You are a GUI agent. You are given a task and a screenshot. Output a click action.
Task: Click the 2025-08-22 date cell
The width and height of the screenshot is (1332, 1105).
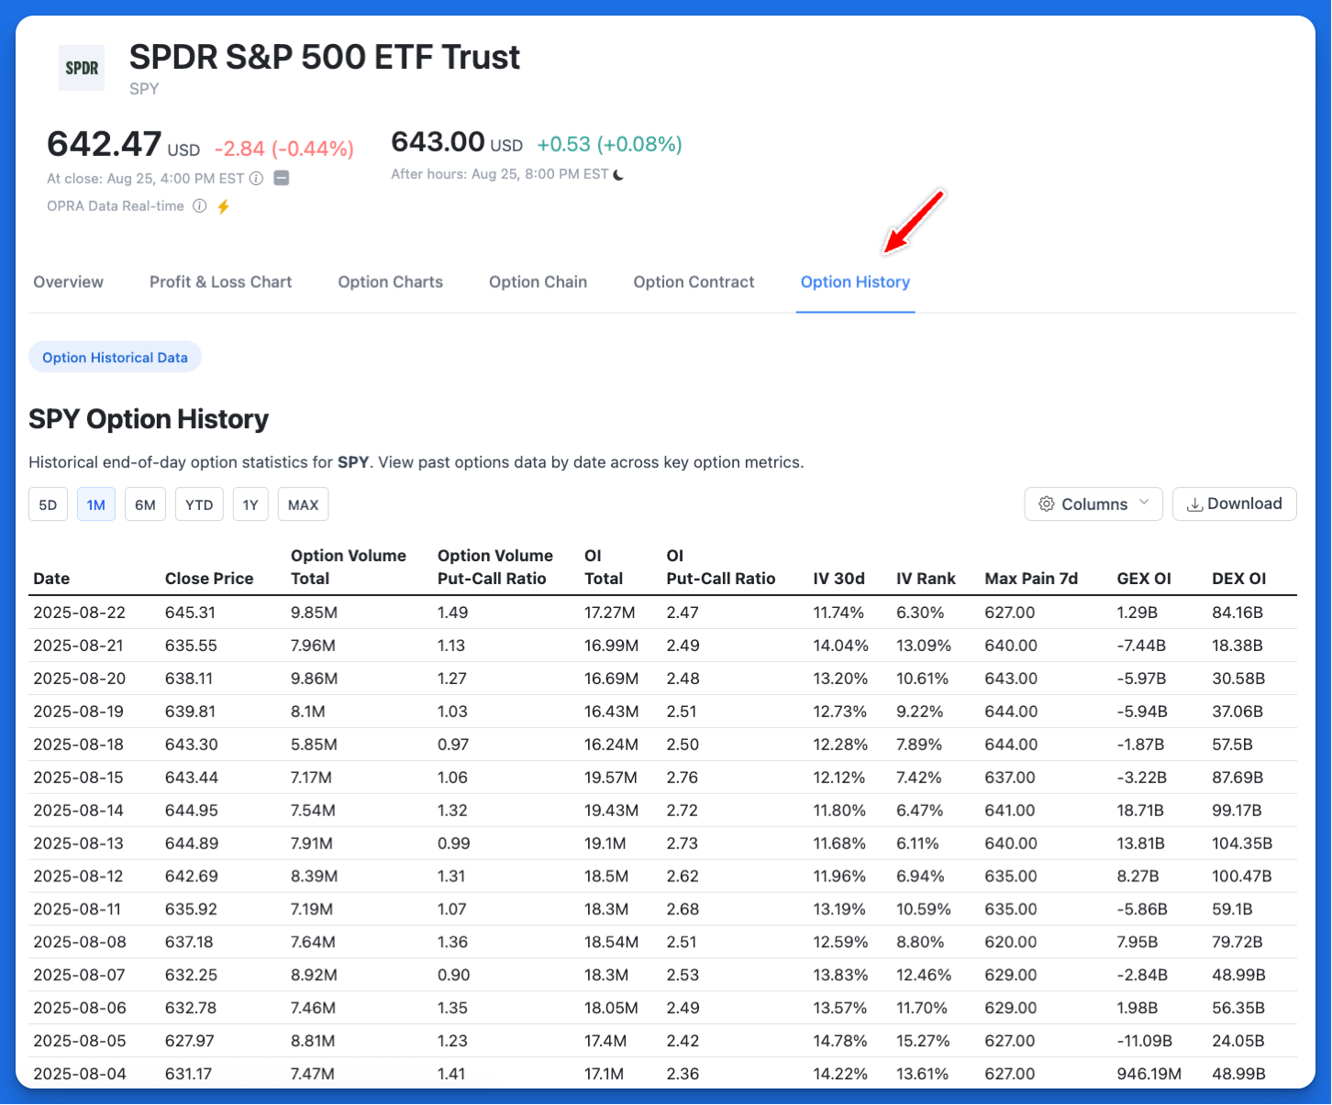(80, 613)
